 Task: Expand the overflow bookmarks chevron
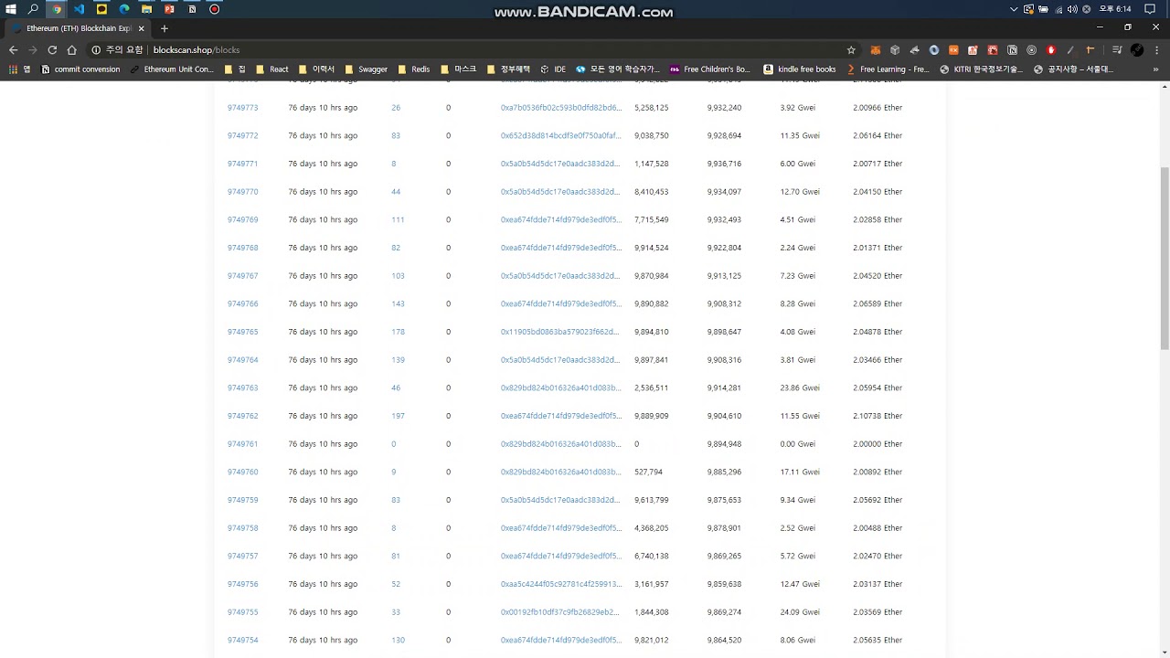pyautogui.click(x=1155, y=69)
